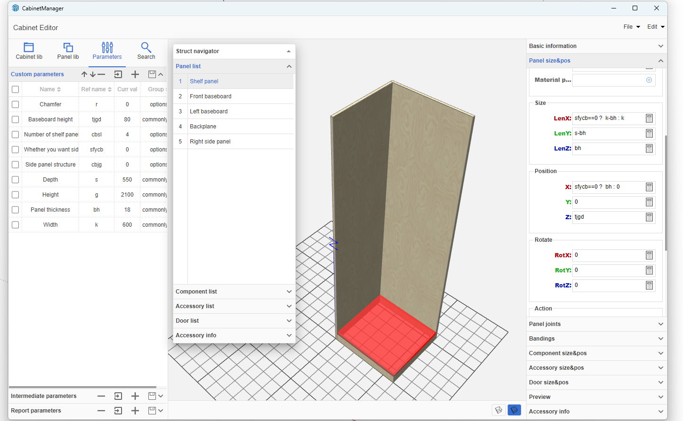This screenshot has width=683, height=421.
Task: Switch to the Parameters tab
Action: (x=107, y=51)
